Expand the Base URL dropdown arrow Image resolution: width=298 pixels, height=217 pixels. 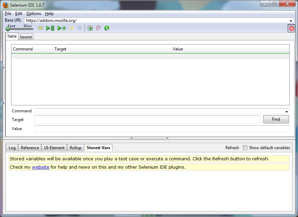tap(291, 21)
